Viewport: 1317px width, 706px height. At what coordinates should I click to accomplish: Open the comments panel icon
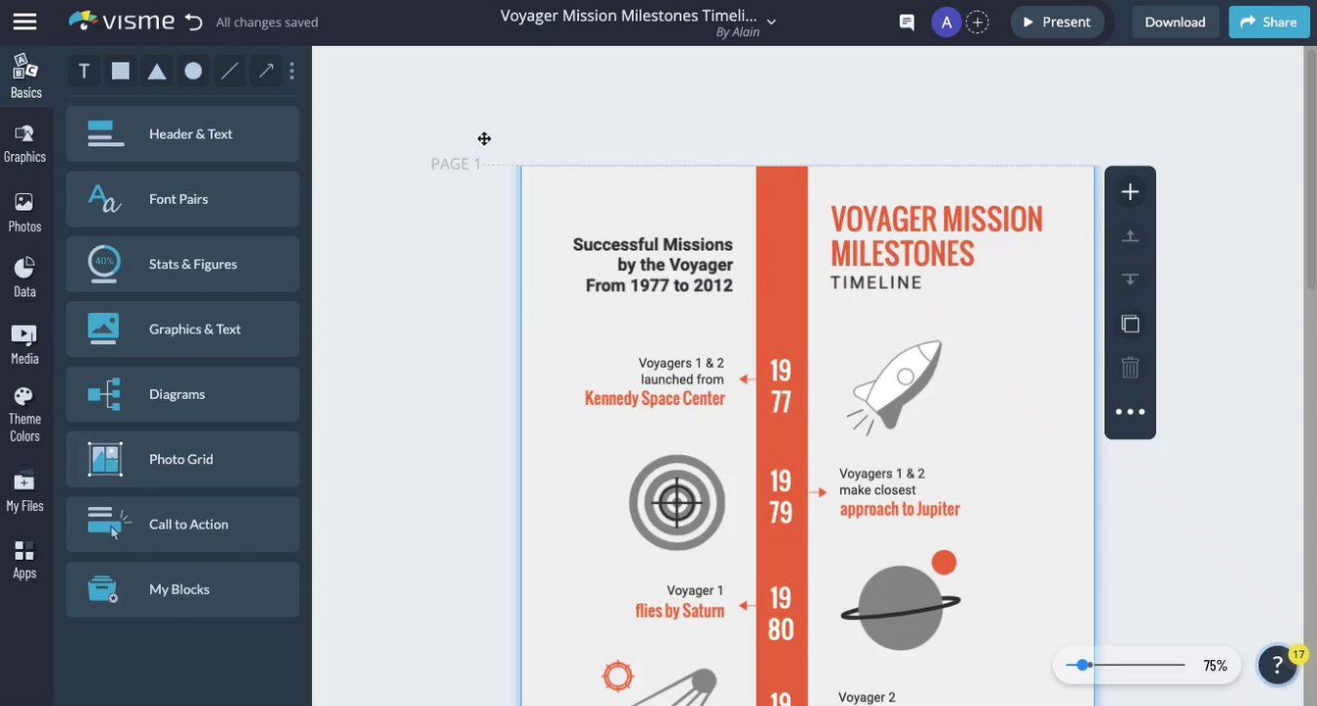[907, 22]
